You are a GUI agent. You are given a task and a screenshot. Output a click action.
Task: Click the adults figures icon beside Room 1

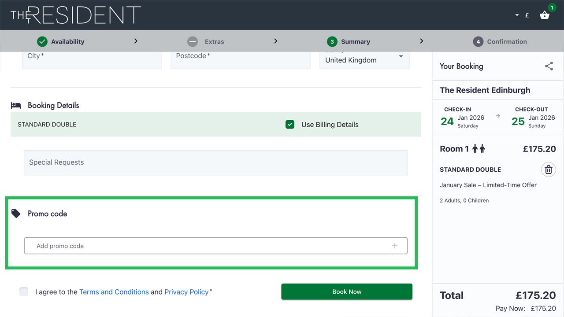pos(479,148)
